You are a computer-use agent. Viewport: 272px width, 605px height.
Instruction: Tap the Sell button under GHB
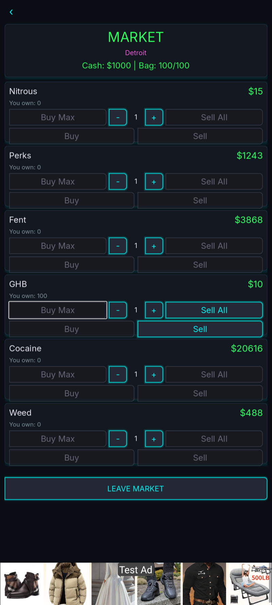click(200, 329)
